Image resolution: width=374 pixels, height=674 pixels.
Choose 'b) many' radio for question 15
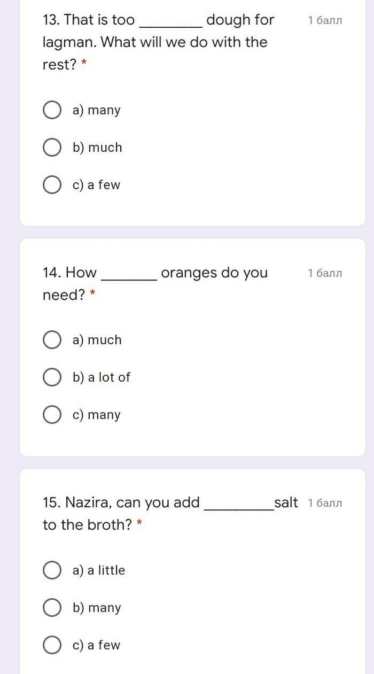(52, 608)
